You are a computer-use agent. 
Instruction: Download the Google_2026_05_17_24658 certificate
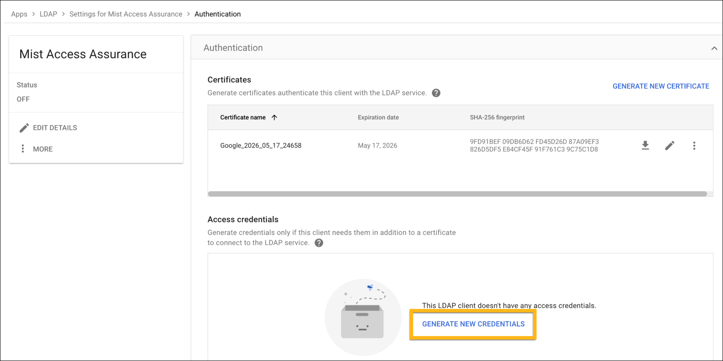point(645,146)
